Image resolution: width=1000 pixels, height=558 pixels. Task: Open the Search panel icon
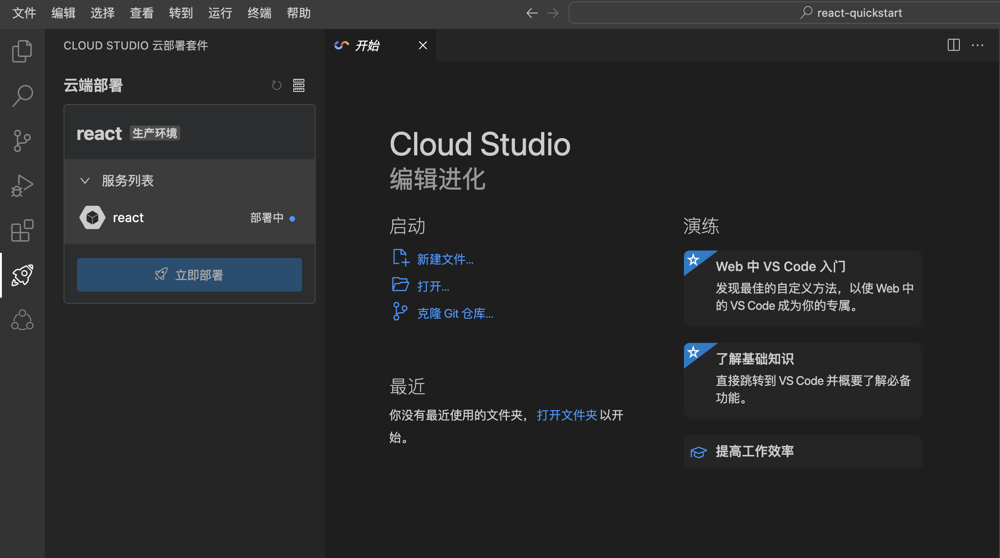[22, 96]
